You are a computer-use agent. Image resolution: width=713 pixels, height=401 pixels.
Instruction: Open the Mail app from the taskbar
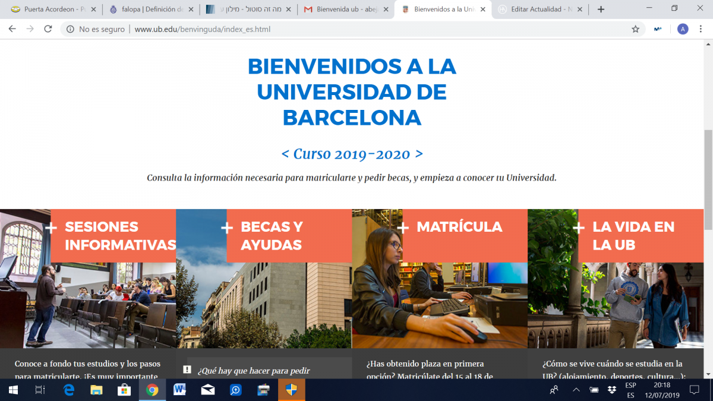point(208,390)
